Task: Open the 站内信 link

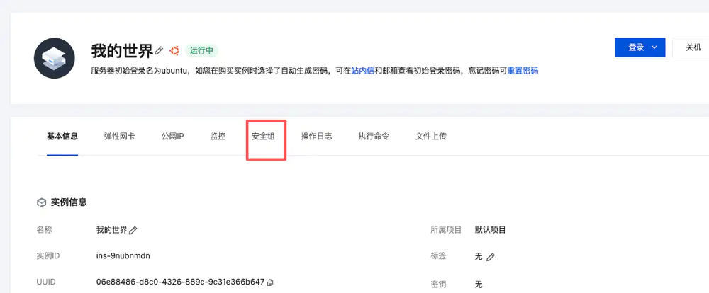Action: tap(362, 71)
